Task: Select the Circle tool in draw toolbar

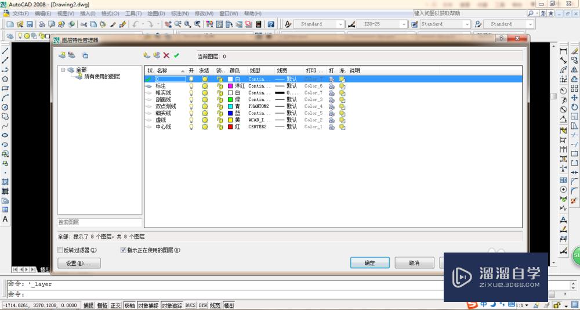Action: point(5,107)
